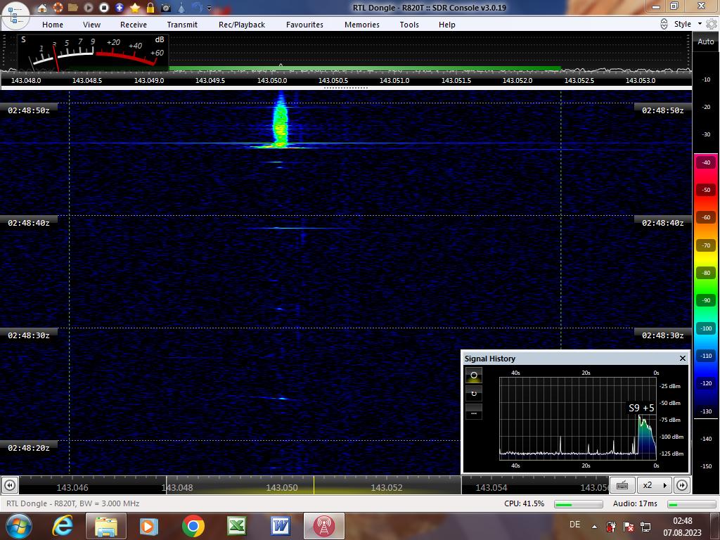Click the CPU usage progress bar

[578, 504]
